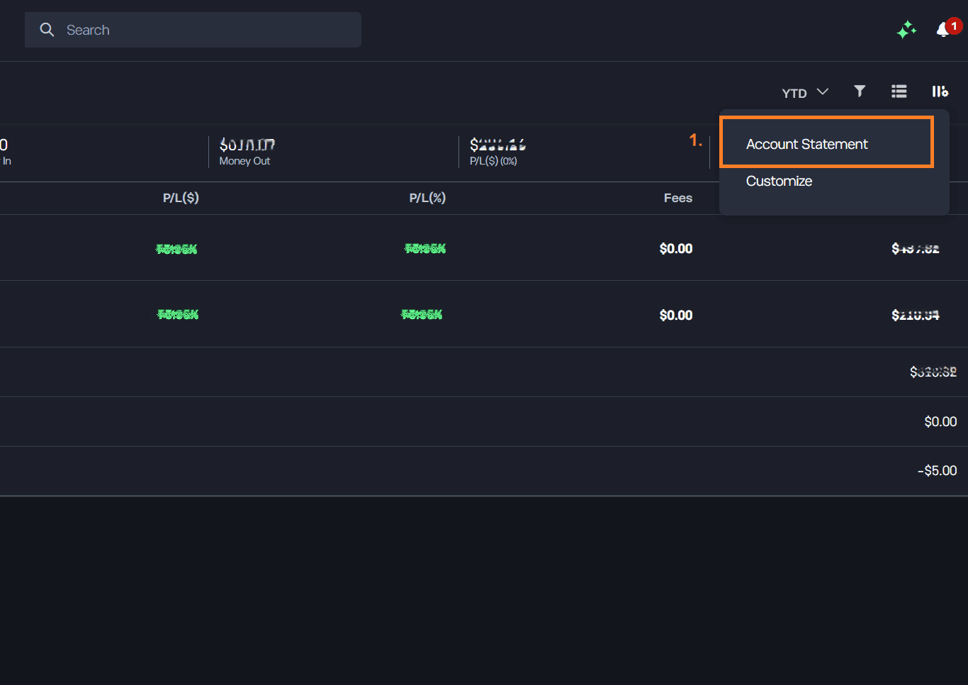
Task: Open the filter funnel icon
Action: coord(860,91)
